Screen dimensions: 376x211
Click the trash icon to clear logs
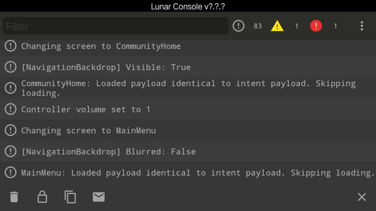click(14, 197)
